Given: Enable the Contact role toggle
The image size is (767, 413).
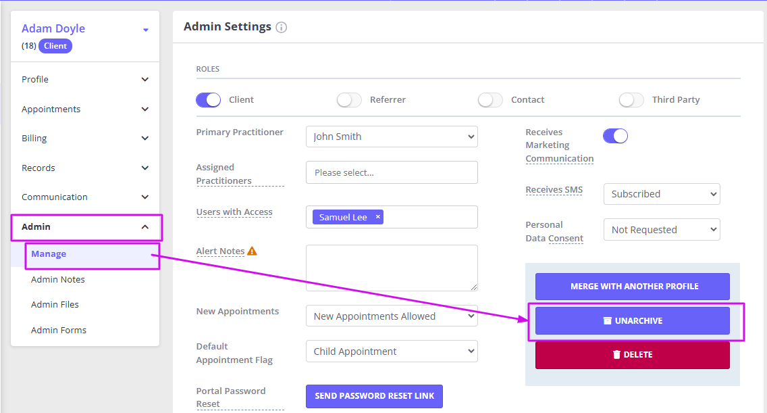Looking at the screenshot, I should coord(490,99).
